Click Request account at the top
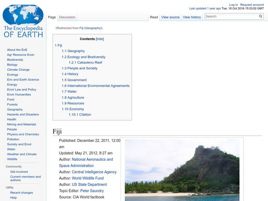Screen dimensions: 268x201 251,4
